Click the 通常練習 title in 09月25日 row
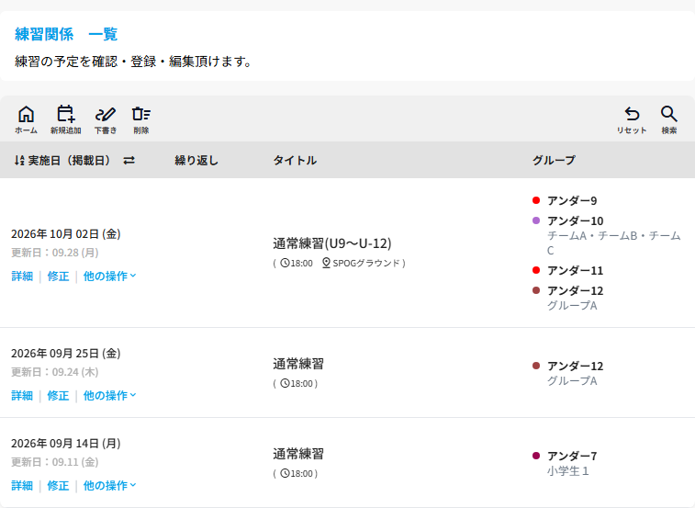Screen dimensions: 695x508 298,364
